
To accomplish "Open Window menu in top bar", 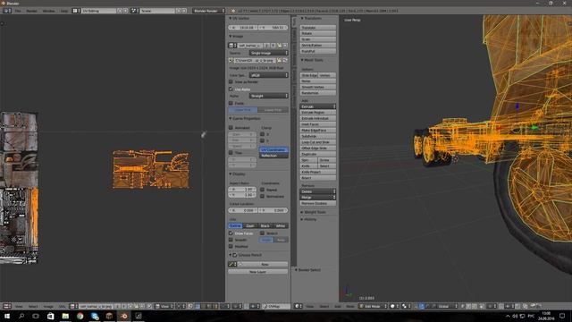I will click(x=49, y=11).
